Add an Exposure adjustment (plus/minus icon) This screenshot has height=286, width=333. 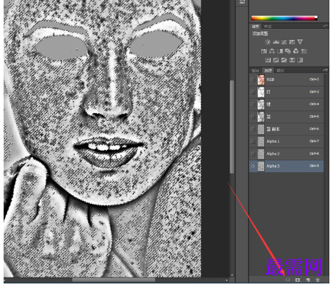point(292,42)
